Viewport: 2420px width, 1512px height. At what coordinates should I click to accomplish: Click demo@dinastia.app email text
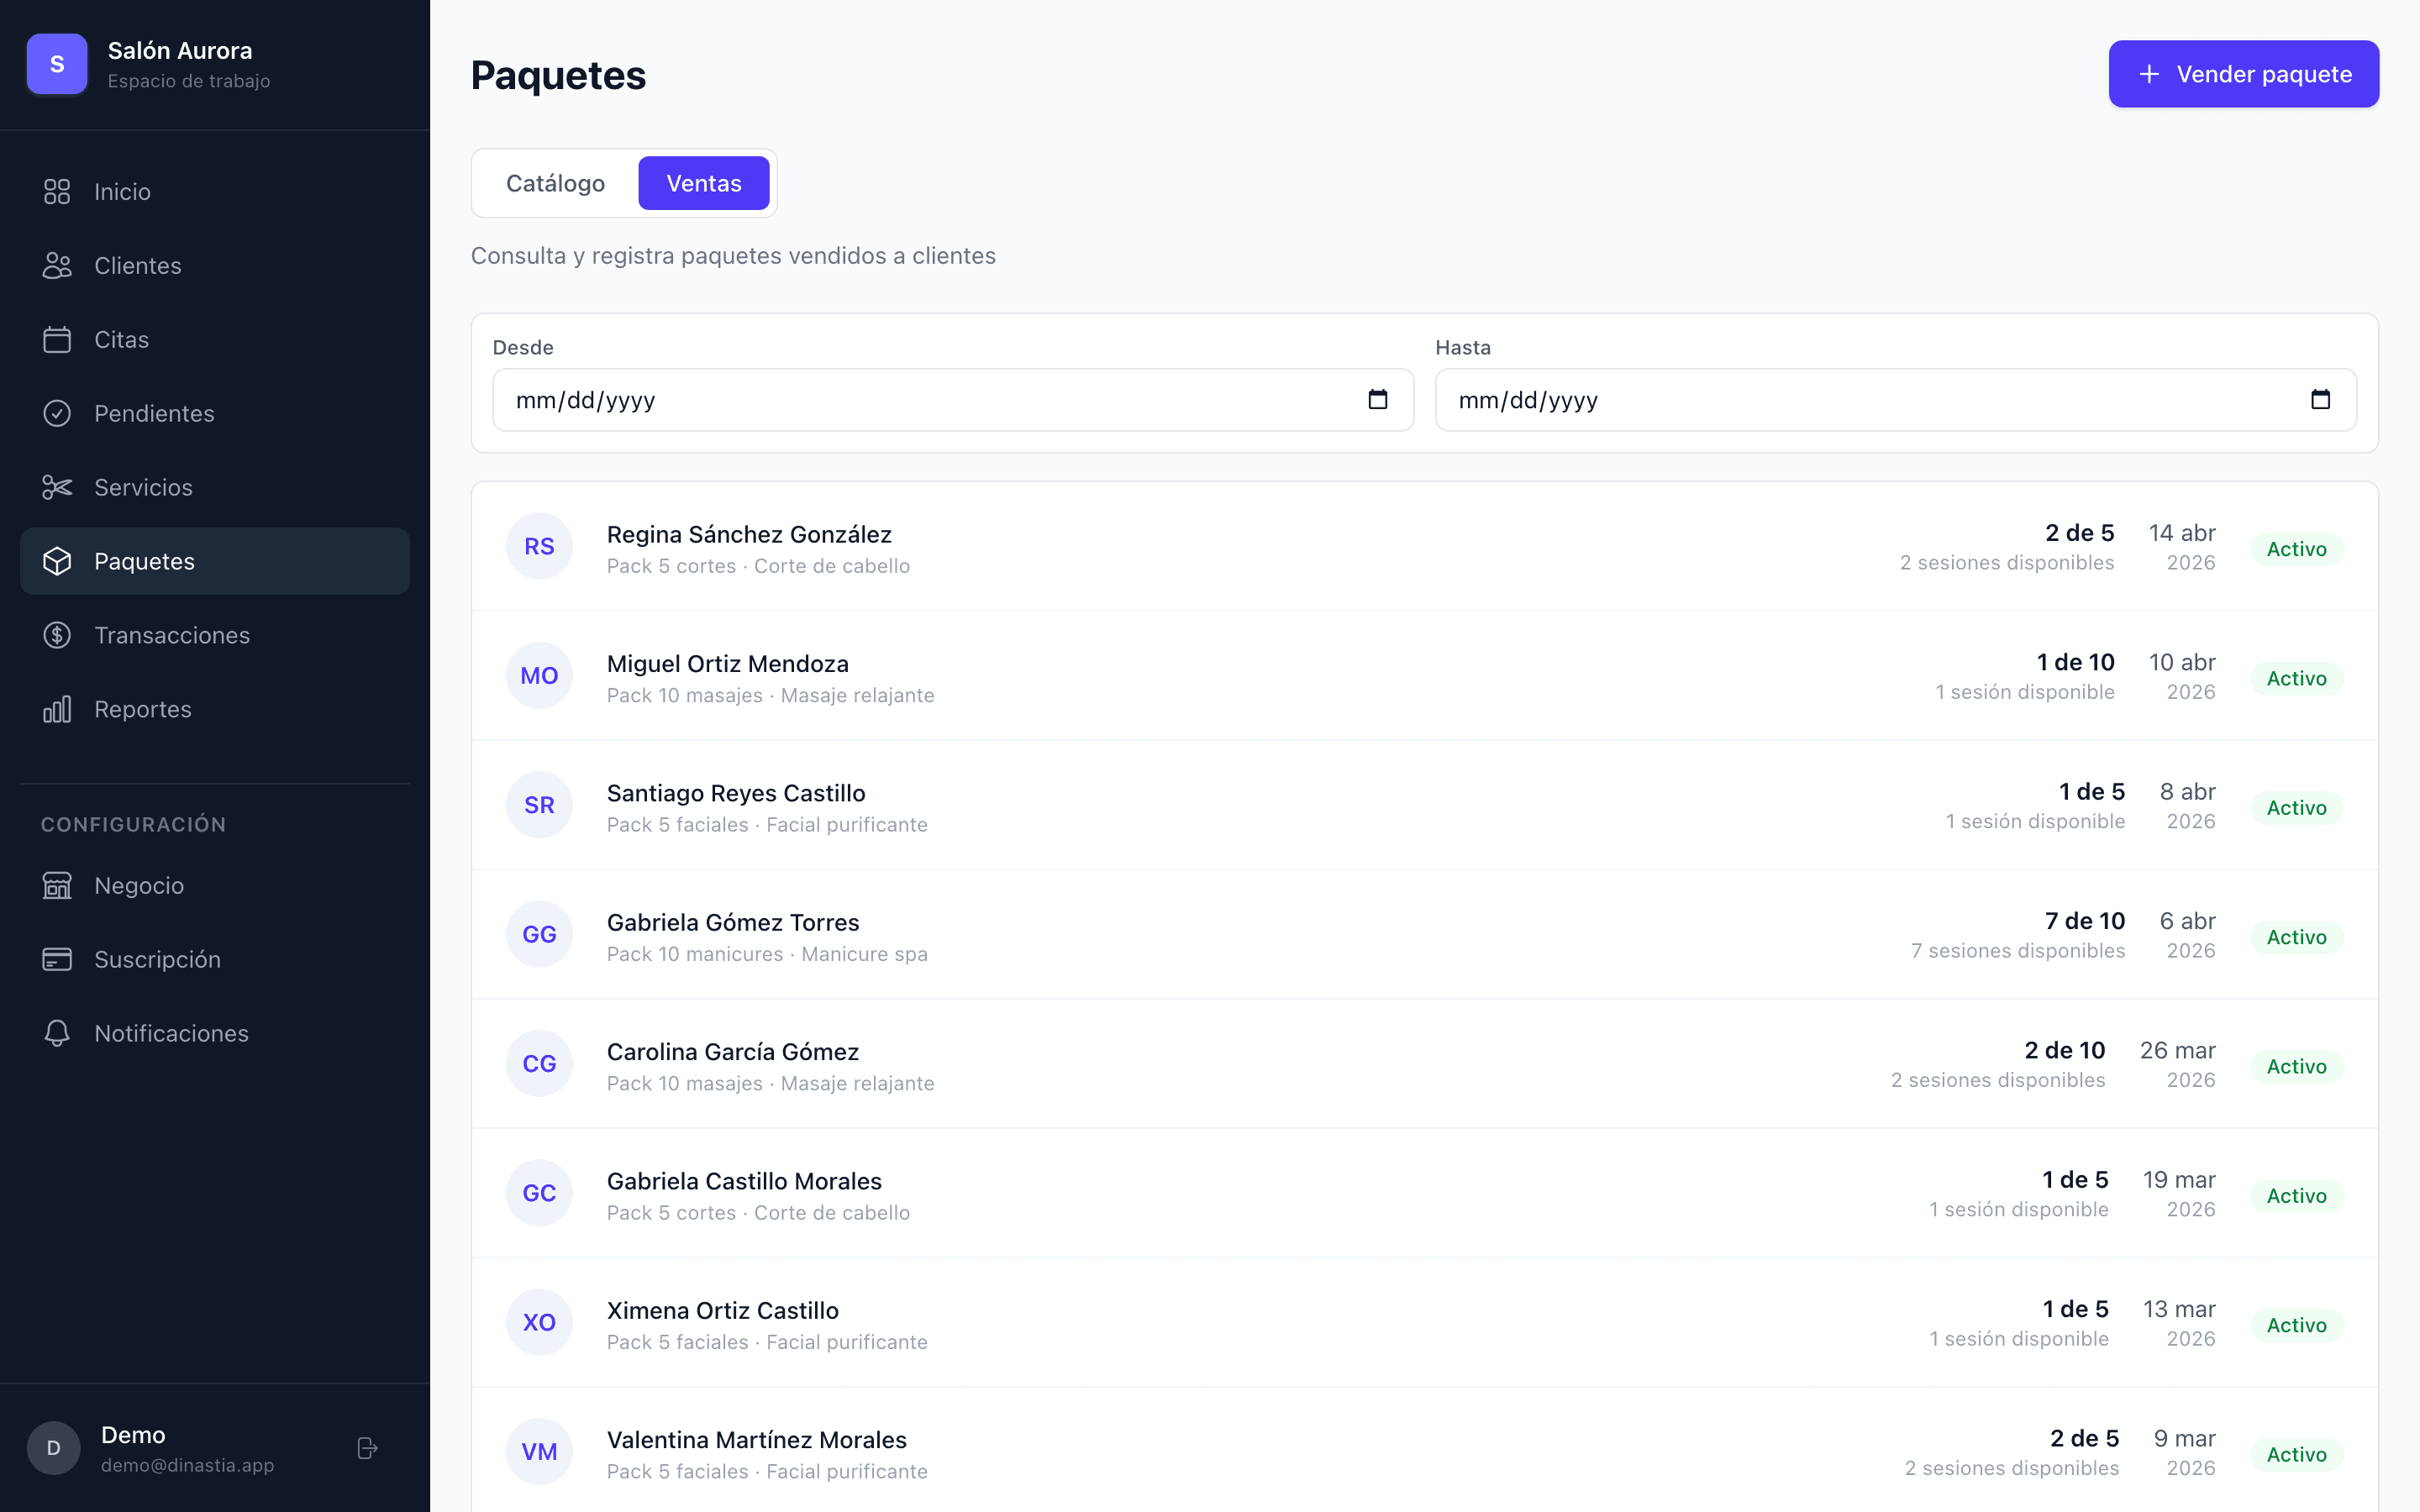click(187, 1465)
